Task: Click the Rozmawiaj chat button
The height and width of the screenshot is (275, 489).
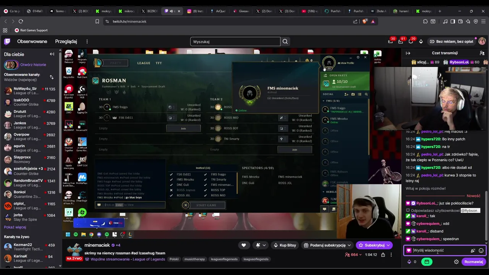Action: pyautogui.click(x=473, y=262)
